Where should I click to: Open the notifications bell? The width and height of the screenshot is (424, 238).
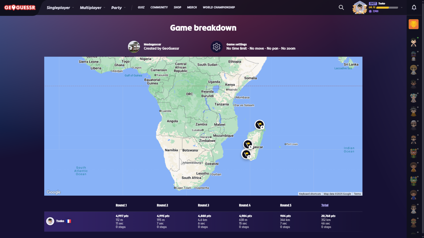pyautogui.click(x=414, y=7)
